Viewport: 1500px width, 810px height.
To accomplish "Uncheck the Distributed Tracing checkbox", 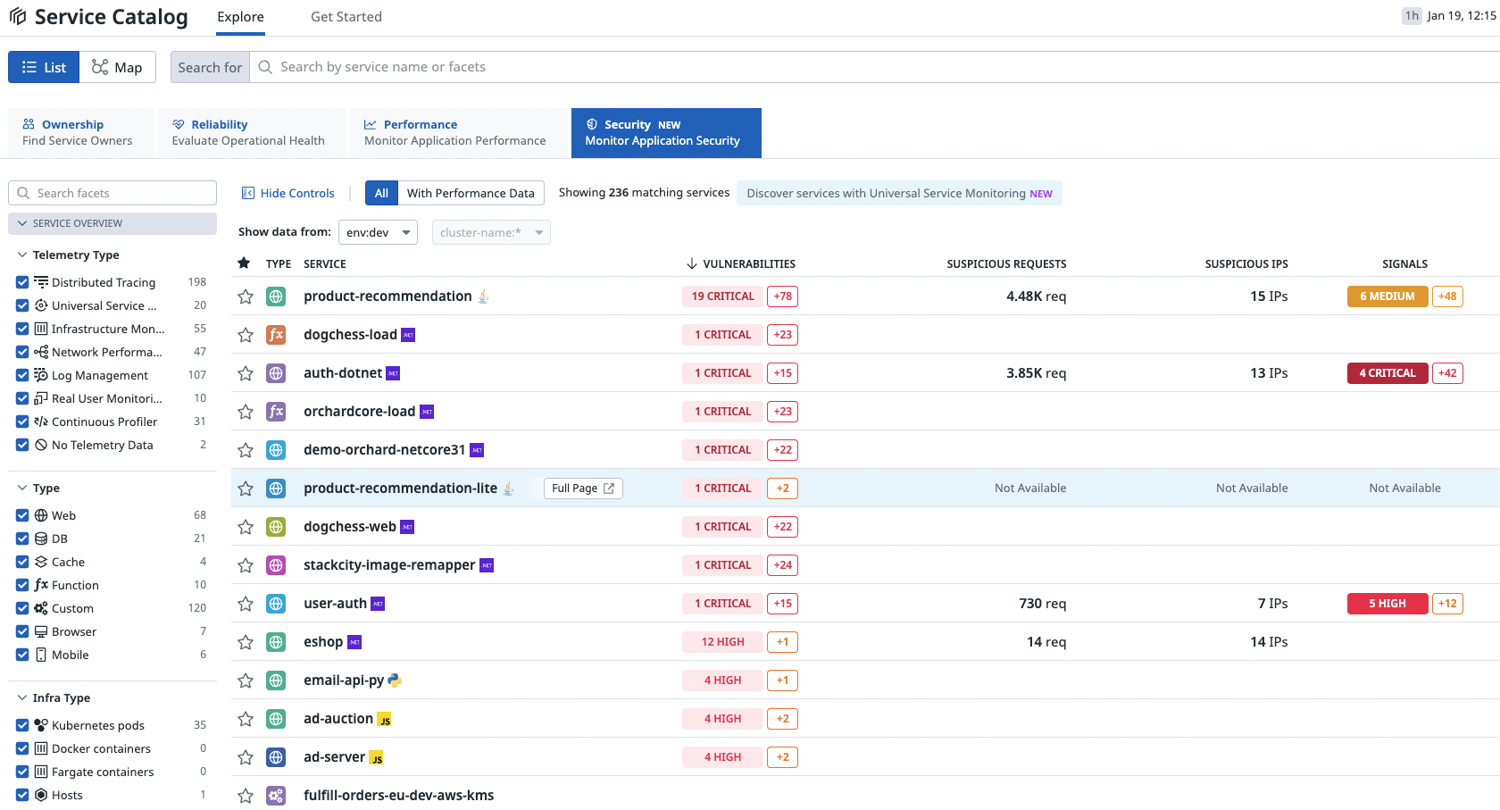I will [22, 282].
